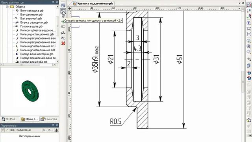Select Корпус вала-шестерни.grb item
The width and height of the screenshot is (252, 142).
point(37,54)
